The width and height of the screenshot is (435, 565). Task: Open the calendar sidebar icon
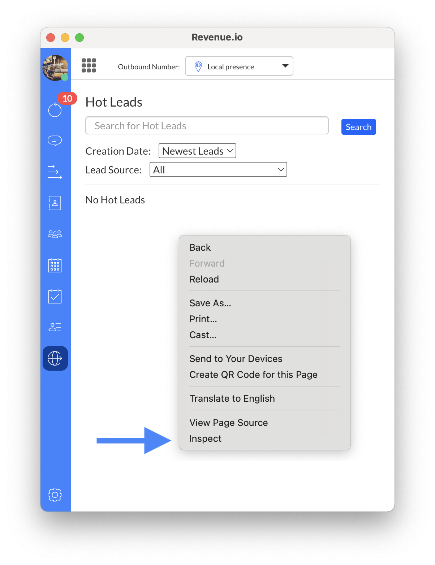point(55,265)
